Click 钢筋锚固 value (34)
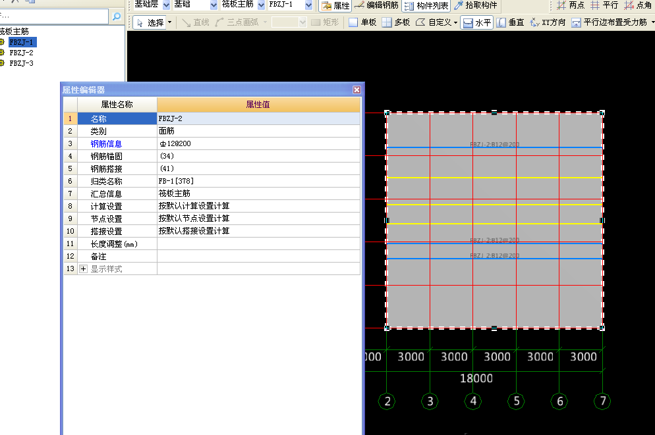The image size is (655, 435). pyautogui.click(x=258, y=157)
